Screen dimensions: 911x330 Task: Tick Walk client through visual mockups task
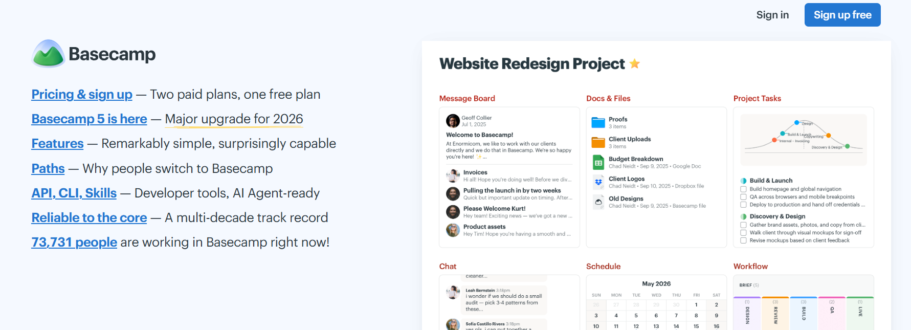[x=743, y=233]
